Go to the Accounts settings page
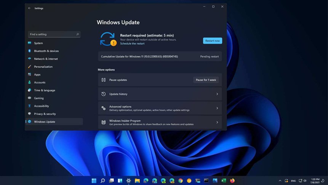Image resolution: width=328 pixels, height=185 pixels. (x=40, y=82)
